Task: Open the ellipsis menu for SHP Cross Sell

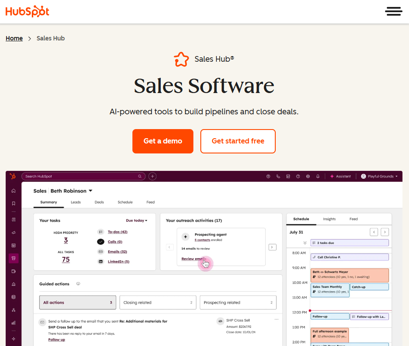Action: [x=277, y=319]
